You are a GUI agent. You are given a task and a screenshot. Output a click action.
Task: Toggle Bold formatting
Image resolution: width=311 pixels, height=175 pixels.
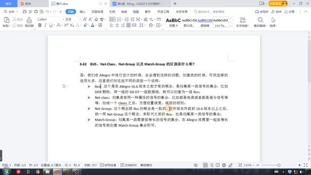tap(40, 25)
